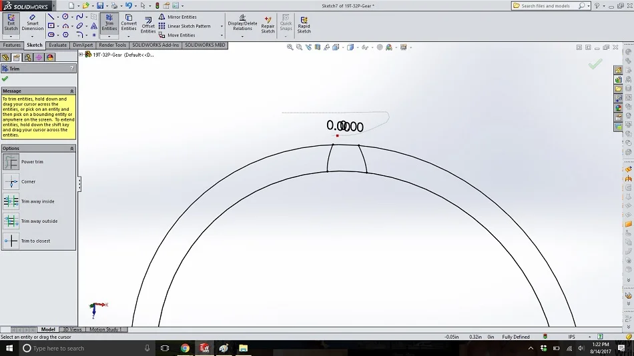Switch to the 3D Views tab

coord(72,329)
